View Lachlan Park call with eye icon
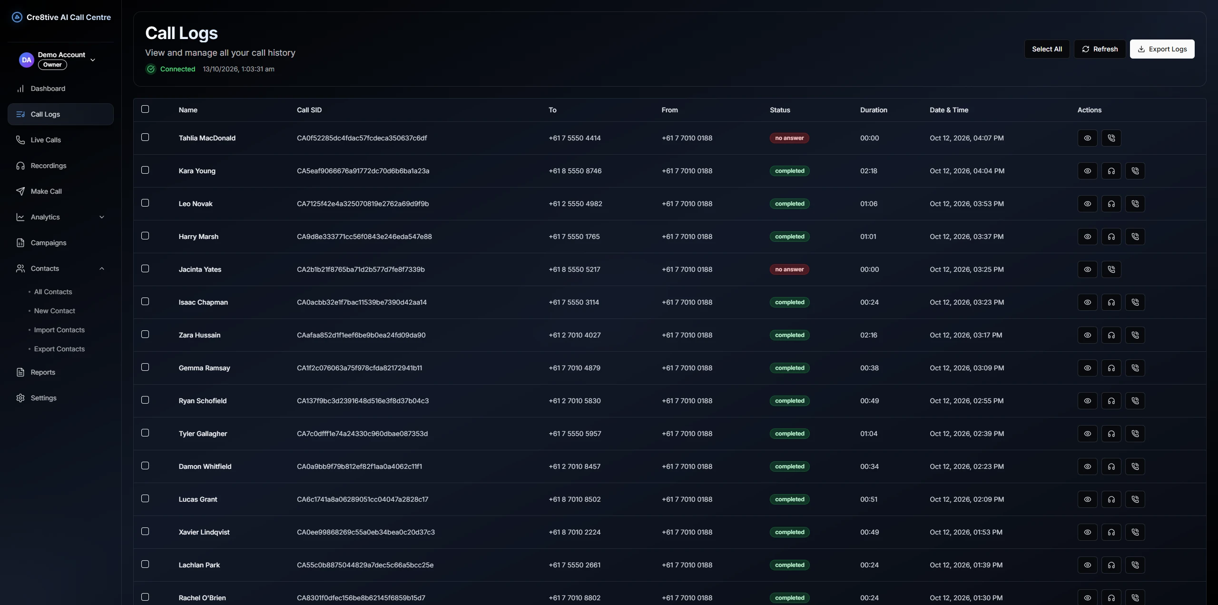The width and height of the screenshot is (1218, 605). pos(1087,565)
